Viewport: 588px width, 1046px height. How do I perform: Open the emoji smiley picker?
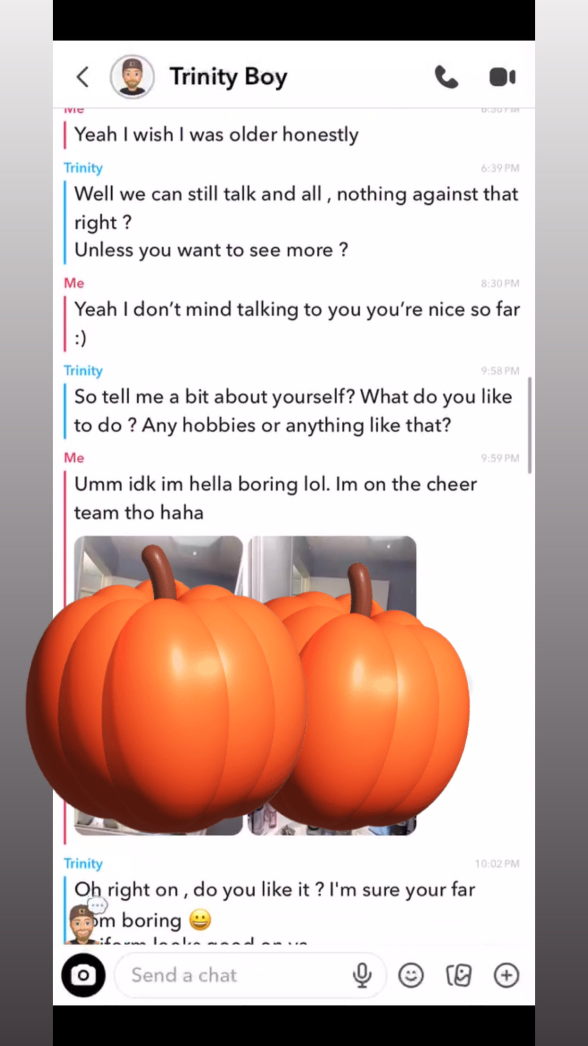(x=410, y=975)
